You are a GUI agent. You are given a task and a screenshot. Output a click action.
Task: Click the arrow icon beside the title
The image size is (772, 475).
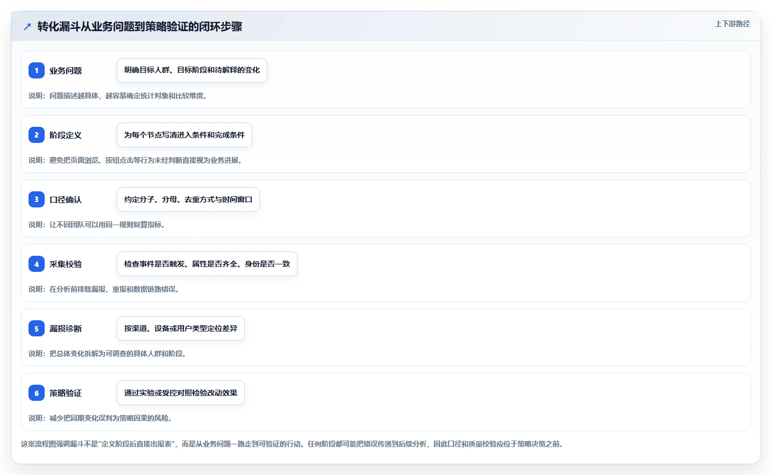coord(27,26)
